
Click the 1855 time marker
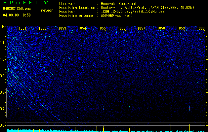point(102,28)
